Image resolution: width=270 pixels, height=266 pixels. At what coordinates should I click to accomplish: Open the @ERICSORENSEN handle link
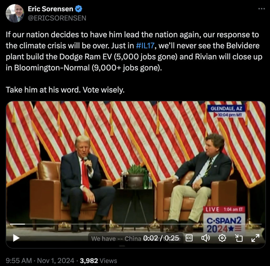(57, 18)
